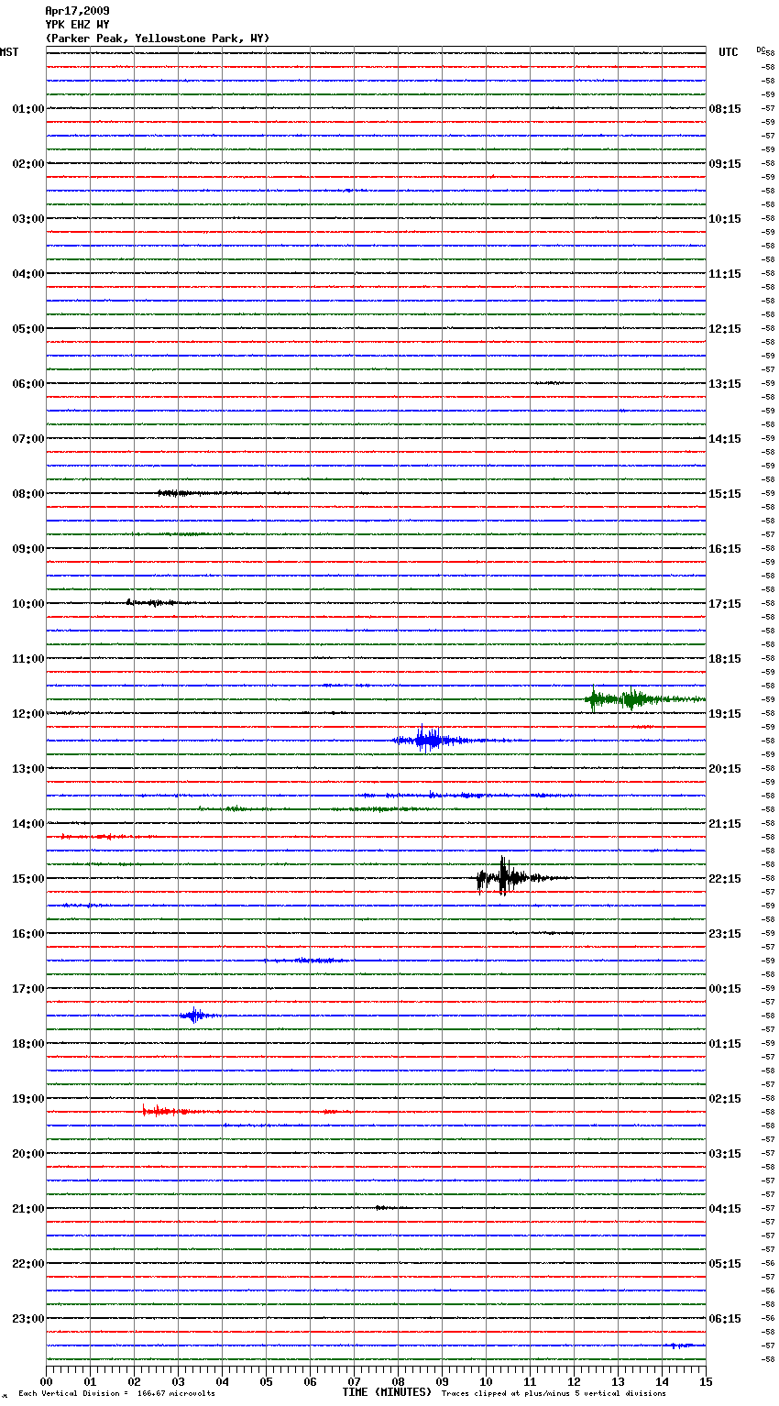Click the "Each Vertical Division" scale note
Screen dimensions: 779x1406
(x=117, y=1394)
